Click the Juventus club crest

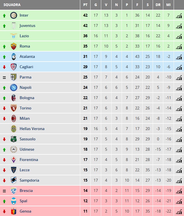coord(14,25)
